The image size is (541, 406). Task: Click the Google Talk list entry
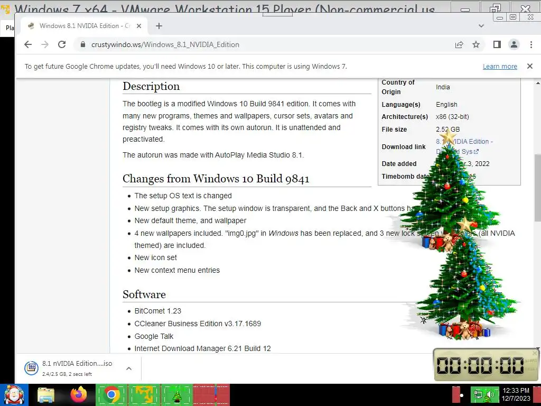tap(154, 336)
